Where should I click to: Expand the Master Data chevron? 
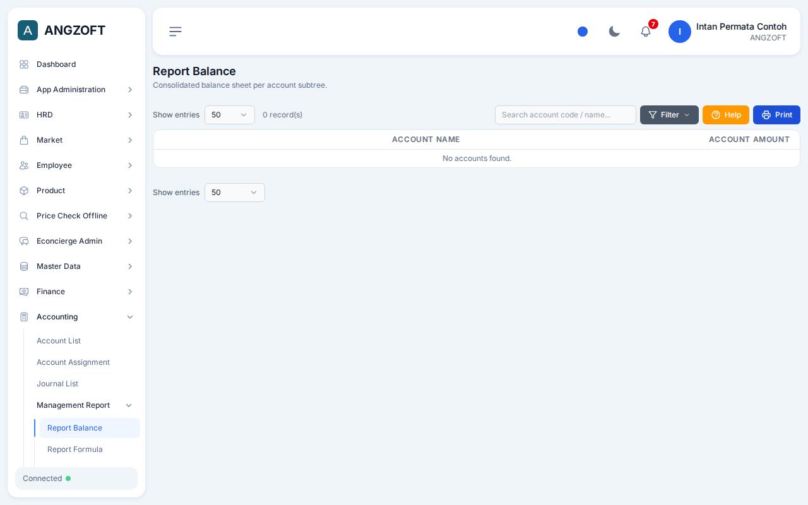(x=130, y=266)
